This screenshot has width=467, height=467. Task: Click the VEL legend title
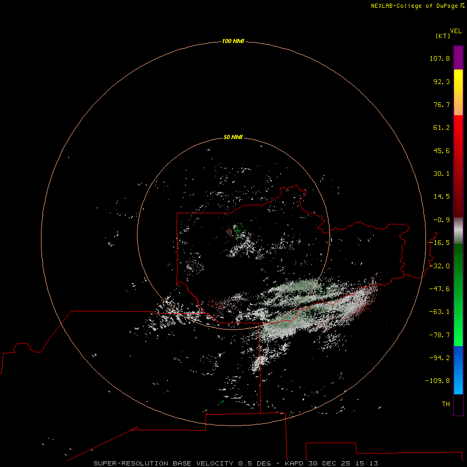coord(456,31)
